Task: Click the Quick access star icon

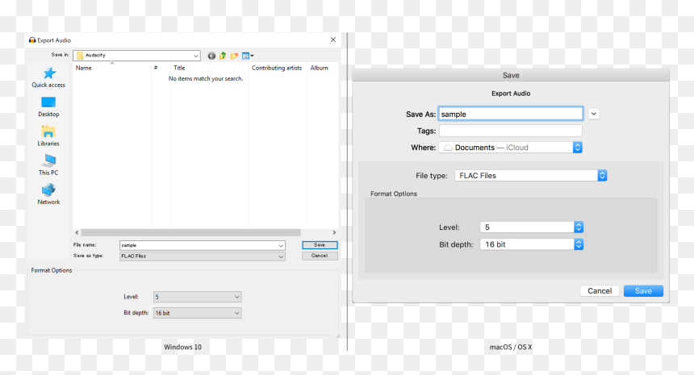Action: [49, 73]
